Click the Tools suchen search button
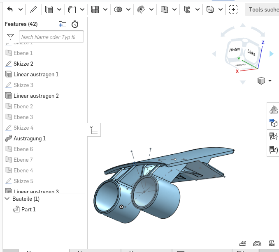The height and width of the screenshot is (252, 279). (263, 9)
